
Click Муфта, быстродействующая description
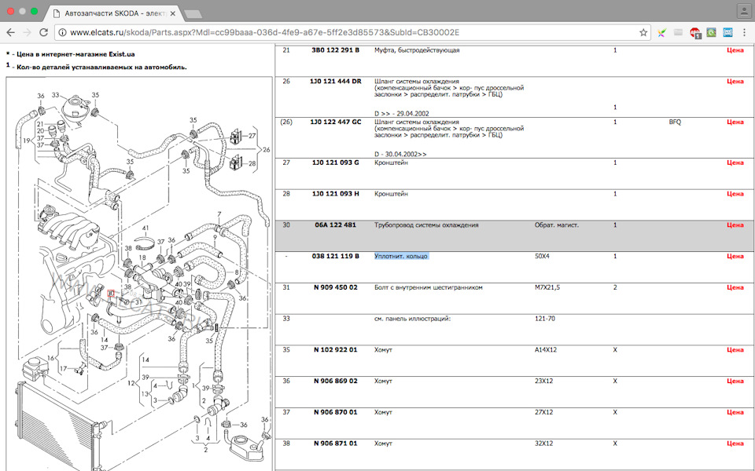pyautogui.click(x=417, y=50)
